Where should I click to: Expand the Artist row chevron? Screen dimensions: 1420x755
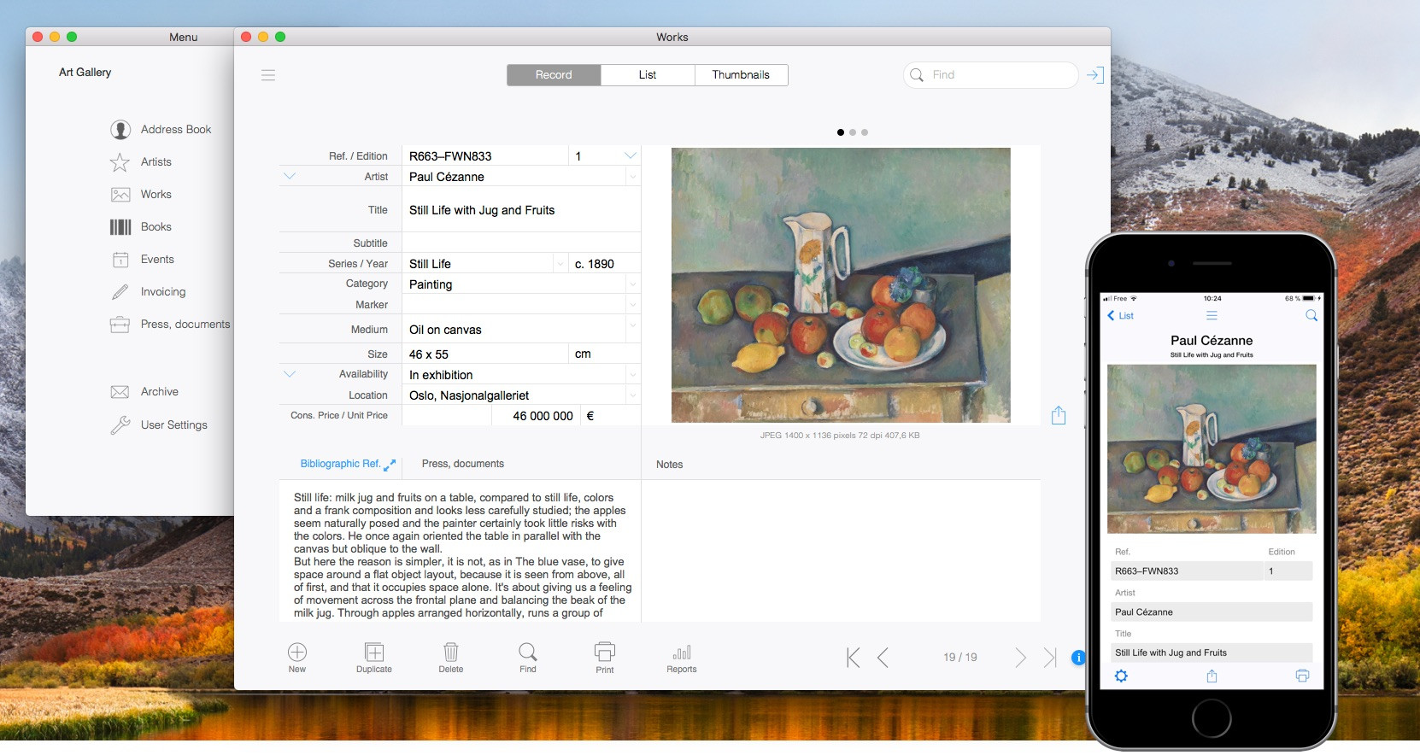click(290, 176)
